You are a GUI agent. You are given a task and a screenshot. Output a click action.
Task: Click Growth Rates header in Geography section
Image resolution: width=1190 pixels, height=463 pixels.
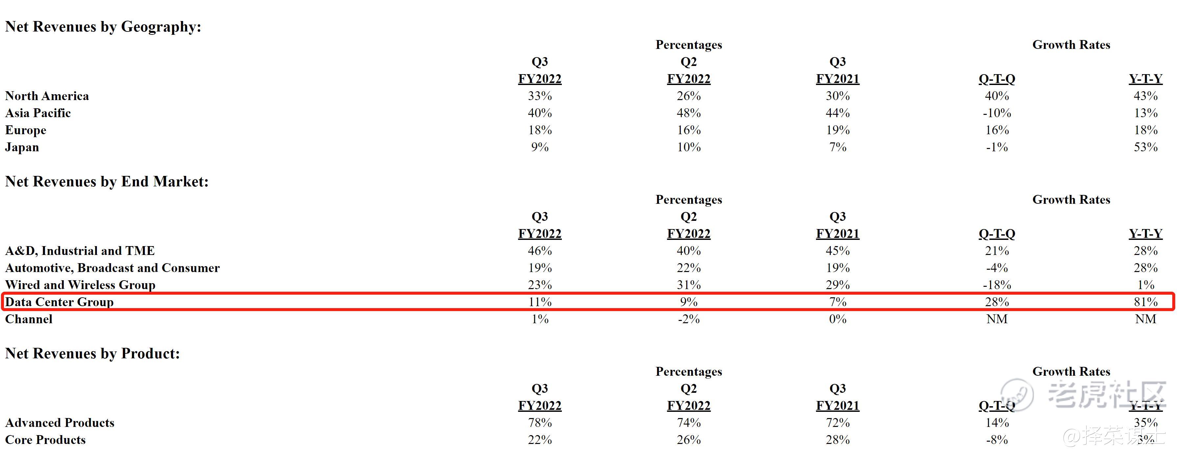[1071, 45]
